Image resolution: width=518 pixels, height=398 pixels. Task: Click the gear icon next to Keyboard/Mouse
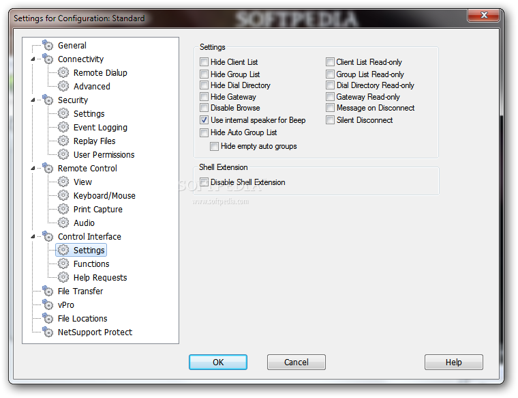point(63,195)
